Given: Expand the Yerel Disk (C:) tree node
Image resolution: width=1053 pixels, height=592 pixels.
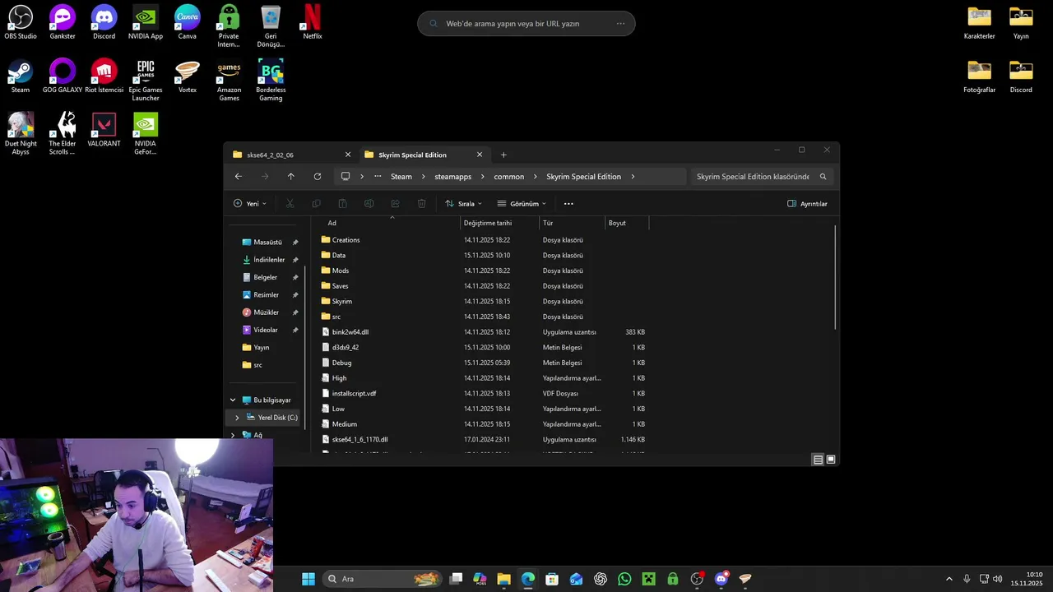Looking at the screenshot, I should click(x=237, y=418).
